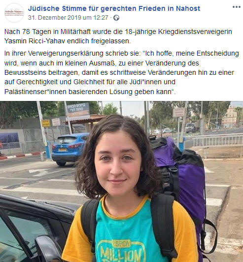Screen dimensions: 243x262
Task: Click the car side mirror in the photo
Action: [x=48, y=249]
